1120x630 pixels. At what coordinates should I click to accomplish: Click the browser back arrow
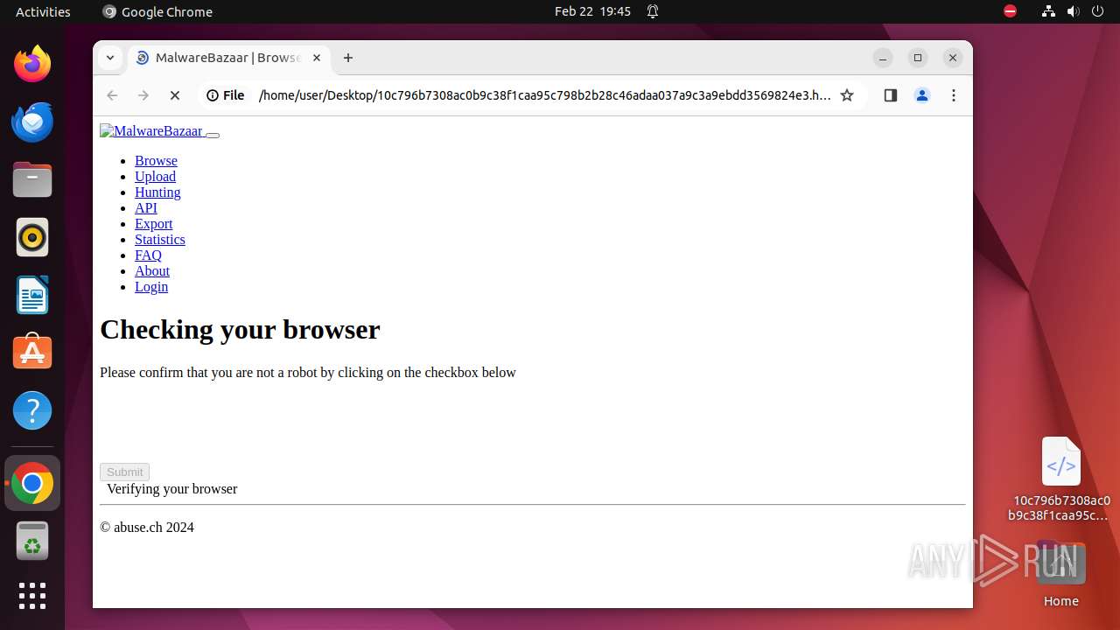[x=112, y=95]
